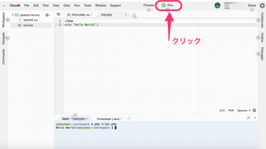Image resolution: width=266 pixels, height=149 pixels.
Task: Open the Find menu
Action: point(45,5)
